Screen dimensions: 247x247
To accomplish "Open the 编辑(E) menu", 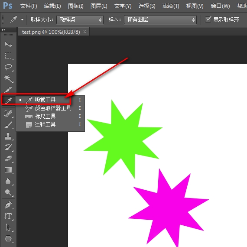I will (52, 6).
